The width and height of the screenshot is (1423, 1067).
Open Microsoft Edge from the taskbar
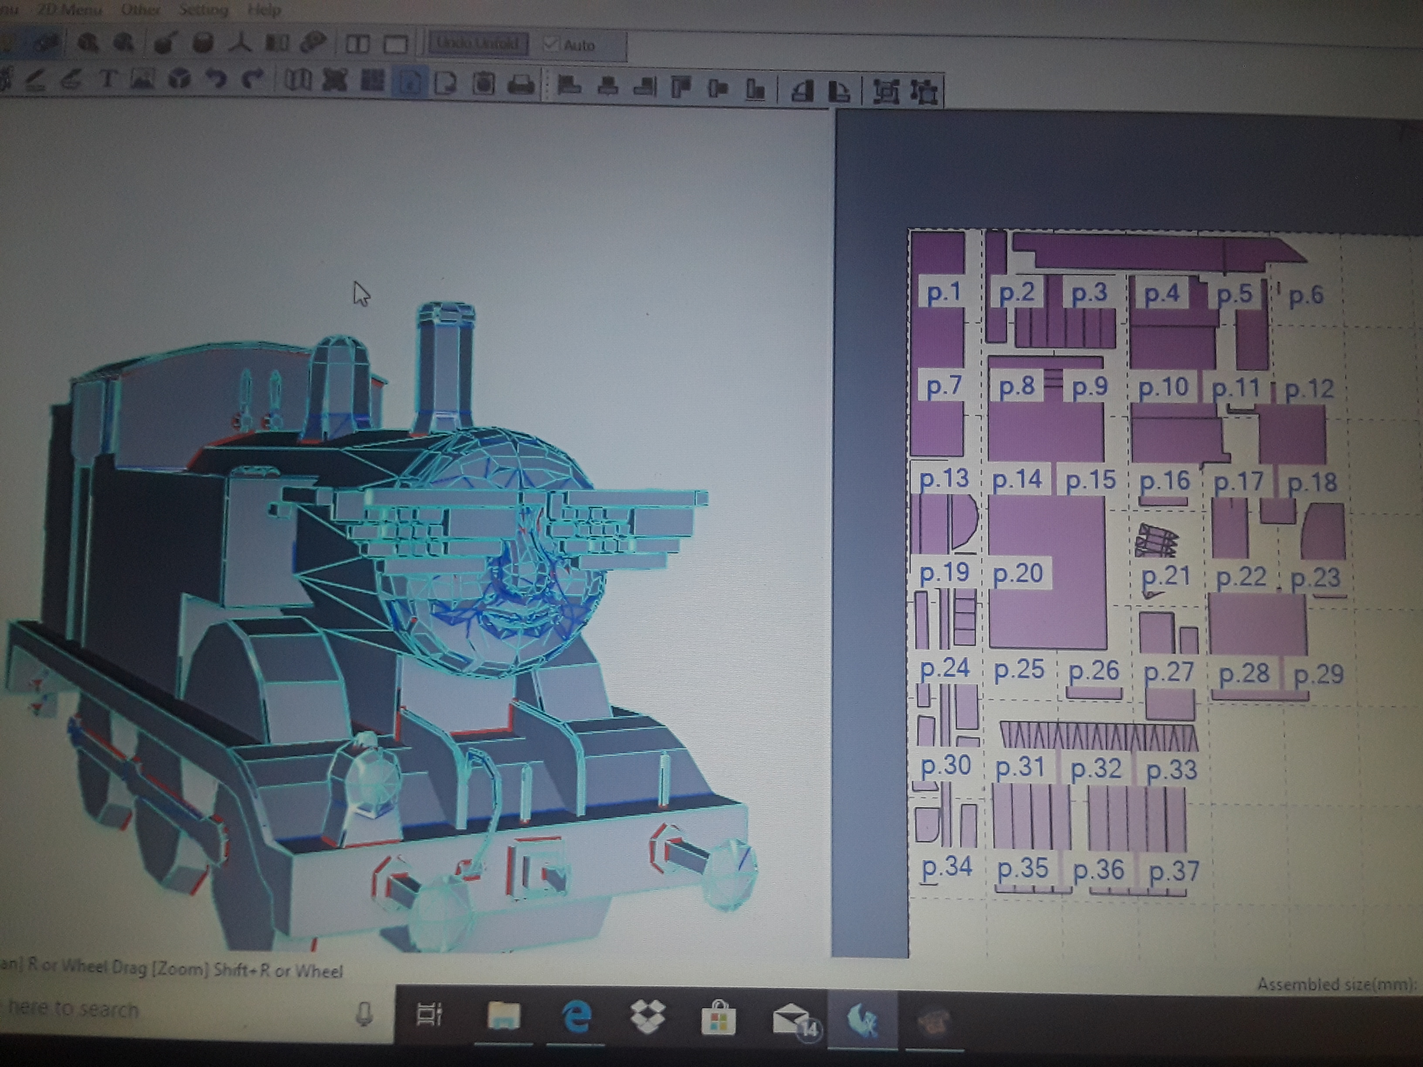[576, 1018]
